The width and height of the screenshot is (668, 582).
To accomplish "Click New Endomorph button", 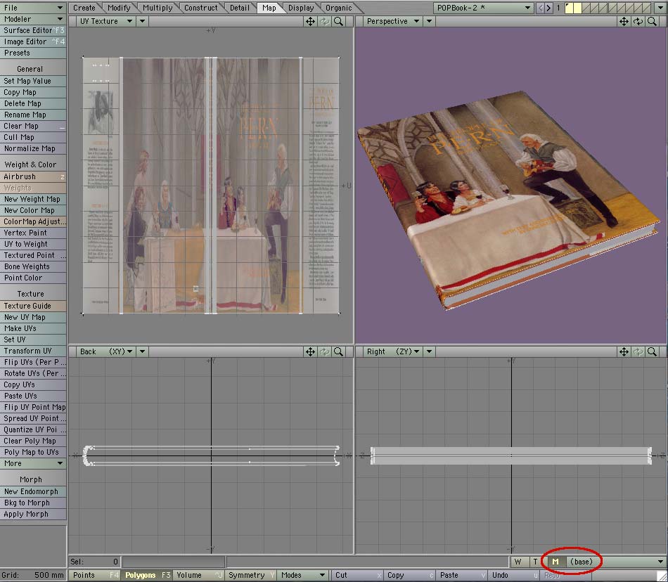I will [33, 492].
